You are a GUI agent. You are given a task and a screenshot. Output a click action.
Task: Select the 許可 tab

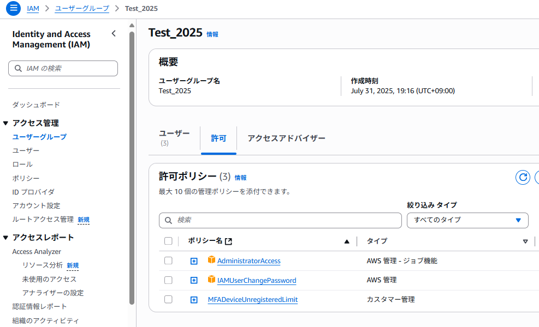[x=218, y=138]
